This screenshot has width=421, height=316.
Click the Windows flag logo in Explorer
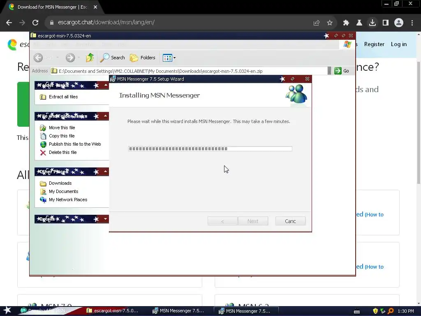347,44
